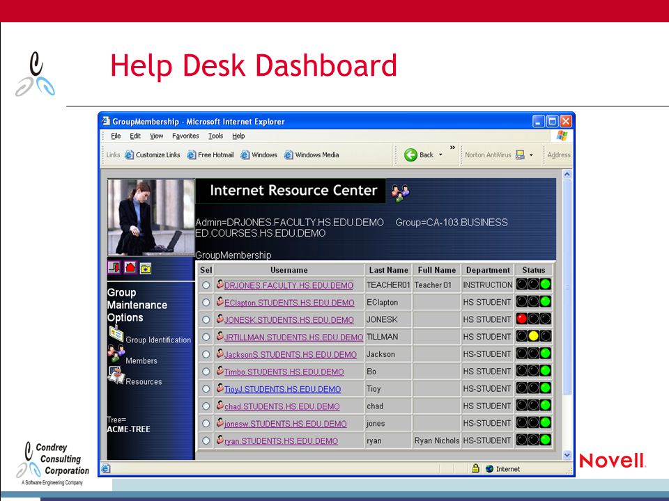Click the Internet zone globe icon

(489, 468)
